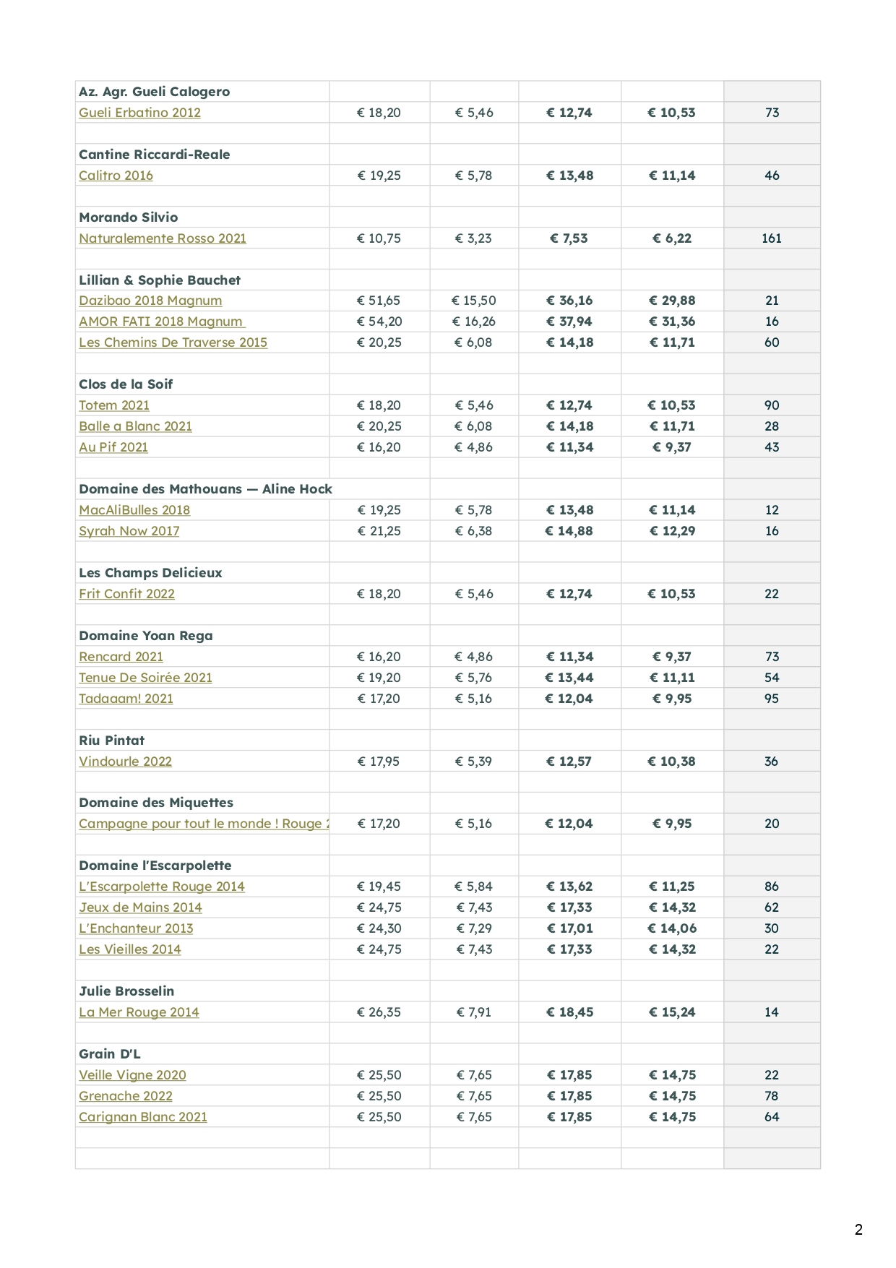Click the Morando Silvio producer heading
This screenshot has width=896, height=1268.
129,217
